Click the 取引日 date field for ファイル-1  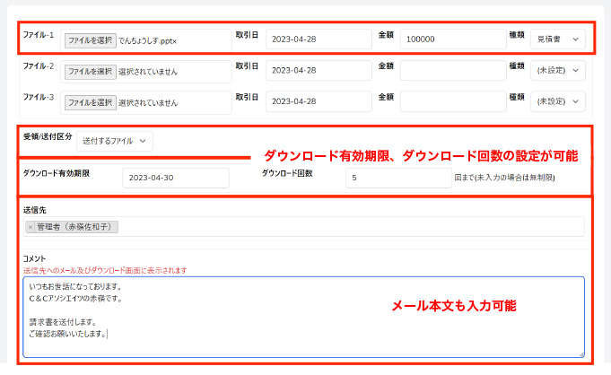coord(318,39)
